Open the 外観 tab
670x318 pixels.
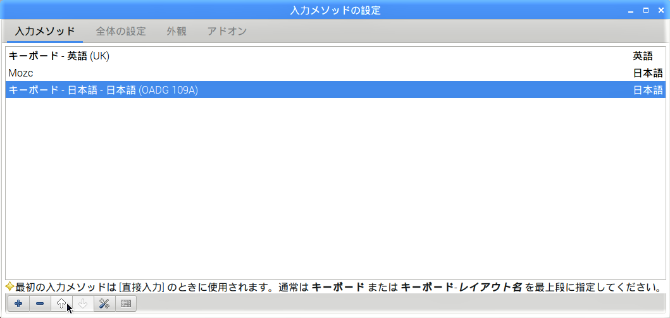(x=177, y=31)
